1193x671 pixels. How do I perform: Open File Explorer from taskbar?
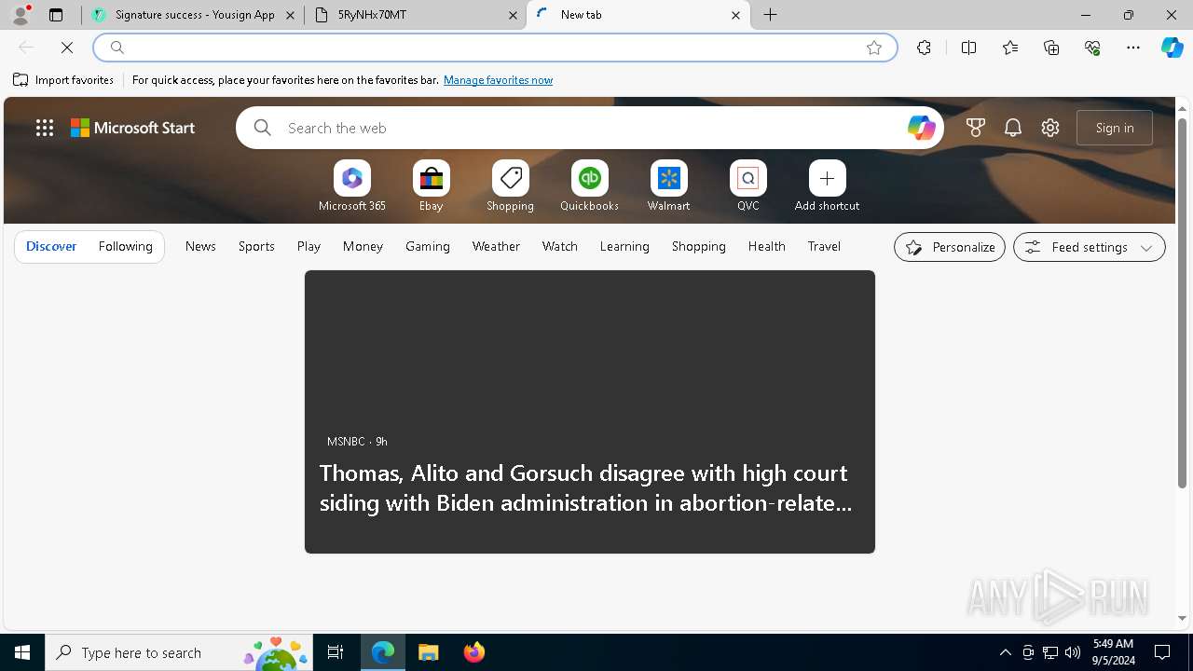[x=428, y=652]
